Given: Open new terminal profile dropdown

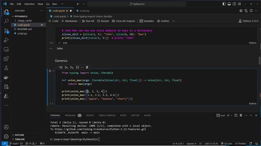Looking at the screenshot, I should coord(231,115).
